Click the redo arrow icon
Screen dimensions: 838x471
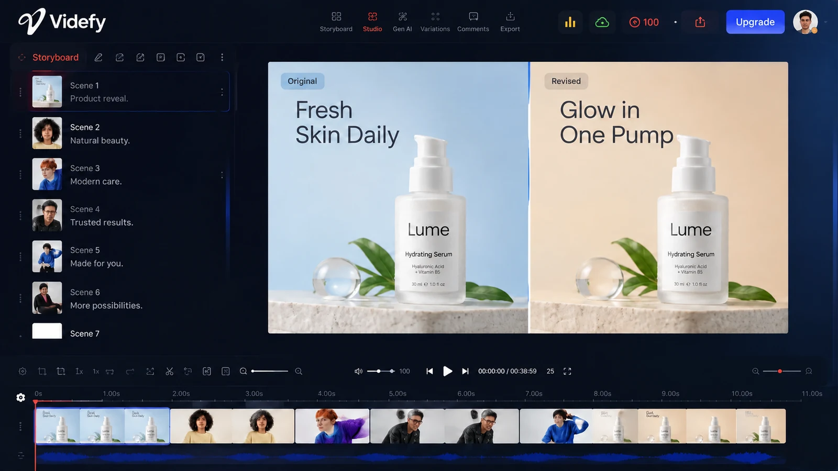(130, 371)
